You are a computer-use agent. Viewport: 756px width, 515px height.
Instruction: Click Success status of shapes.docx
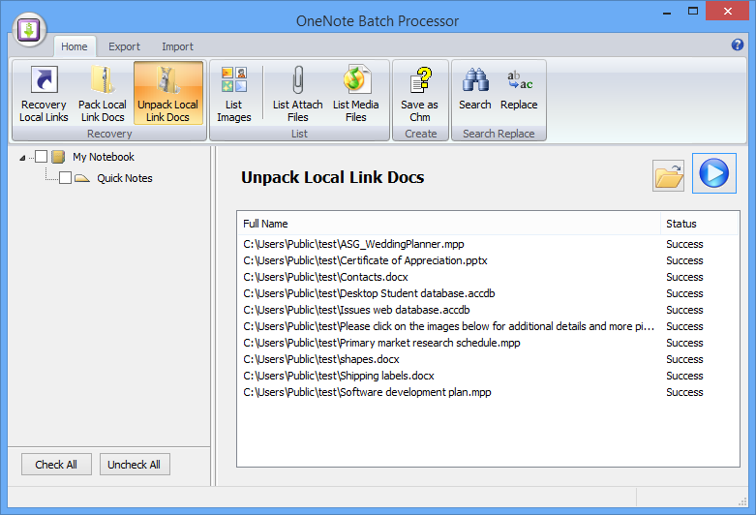tap(684, 359)
